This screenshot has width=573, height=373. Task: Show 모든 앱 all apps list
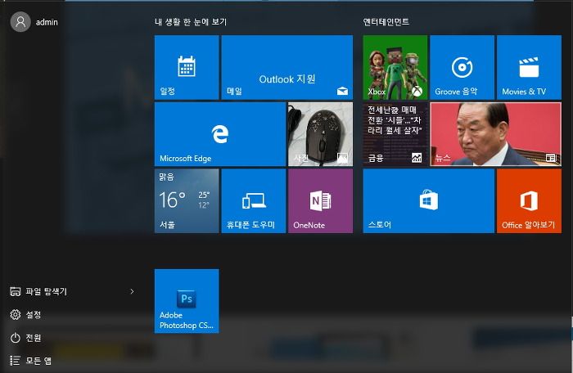click(31, 361)
